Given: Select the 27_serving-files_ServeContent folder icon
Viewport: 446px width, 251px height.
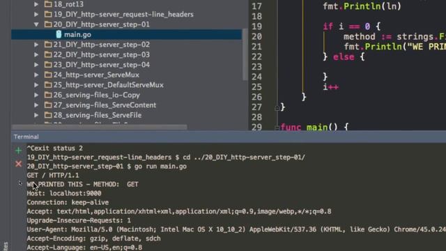Looking at the screenshot, I should (48, 105).
